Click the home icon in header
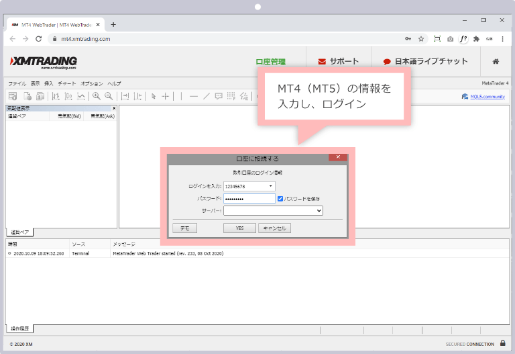 (x=496, y=61)
